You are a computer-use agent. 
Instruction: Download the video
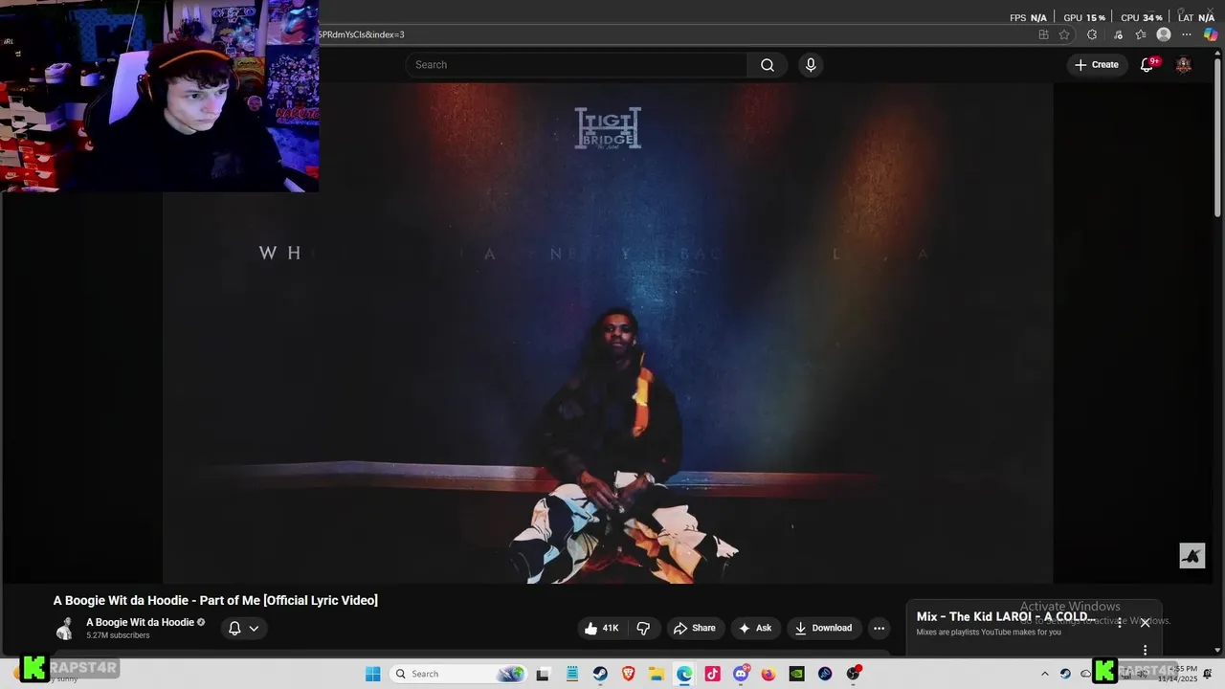(824, 629)
